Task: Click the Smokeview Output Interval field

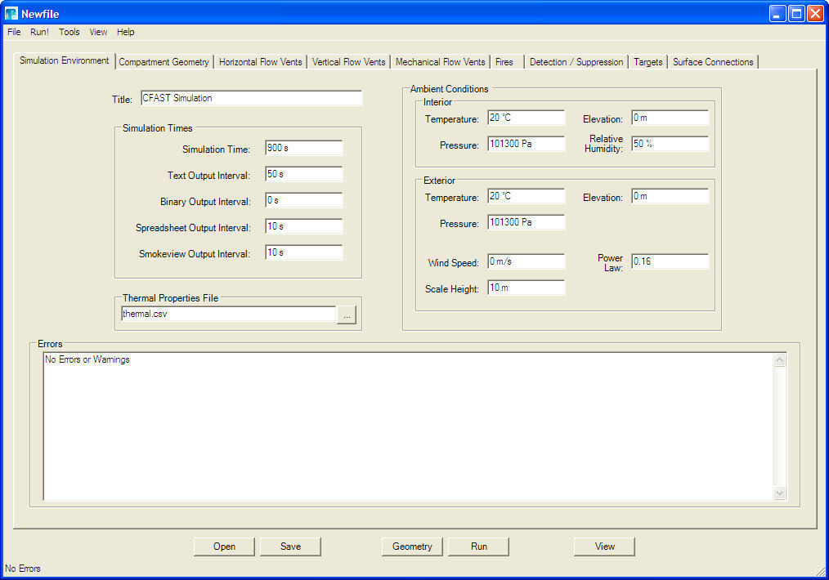Action: [303, 253]
